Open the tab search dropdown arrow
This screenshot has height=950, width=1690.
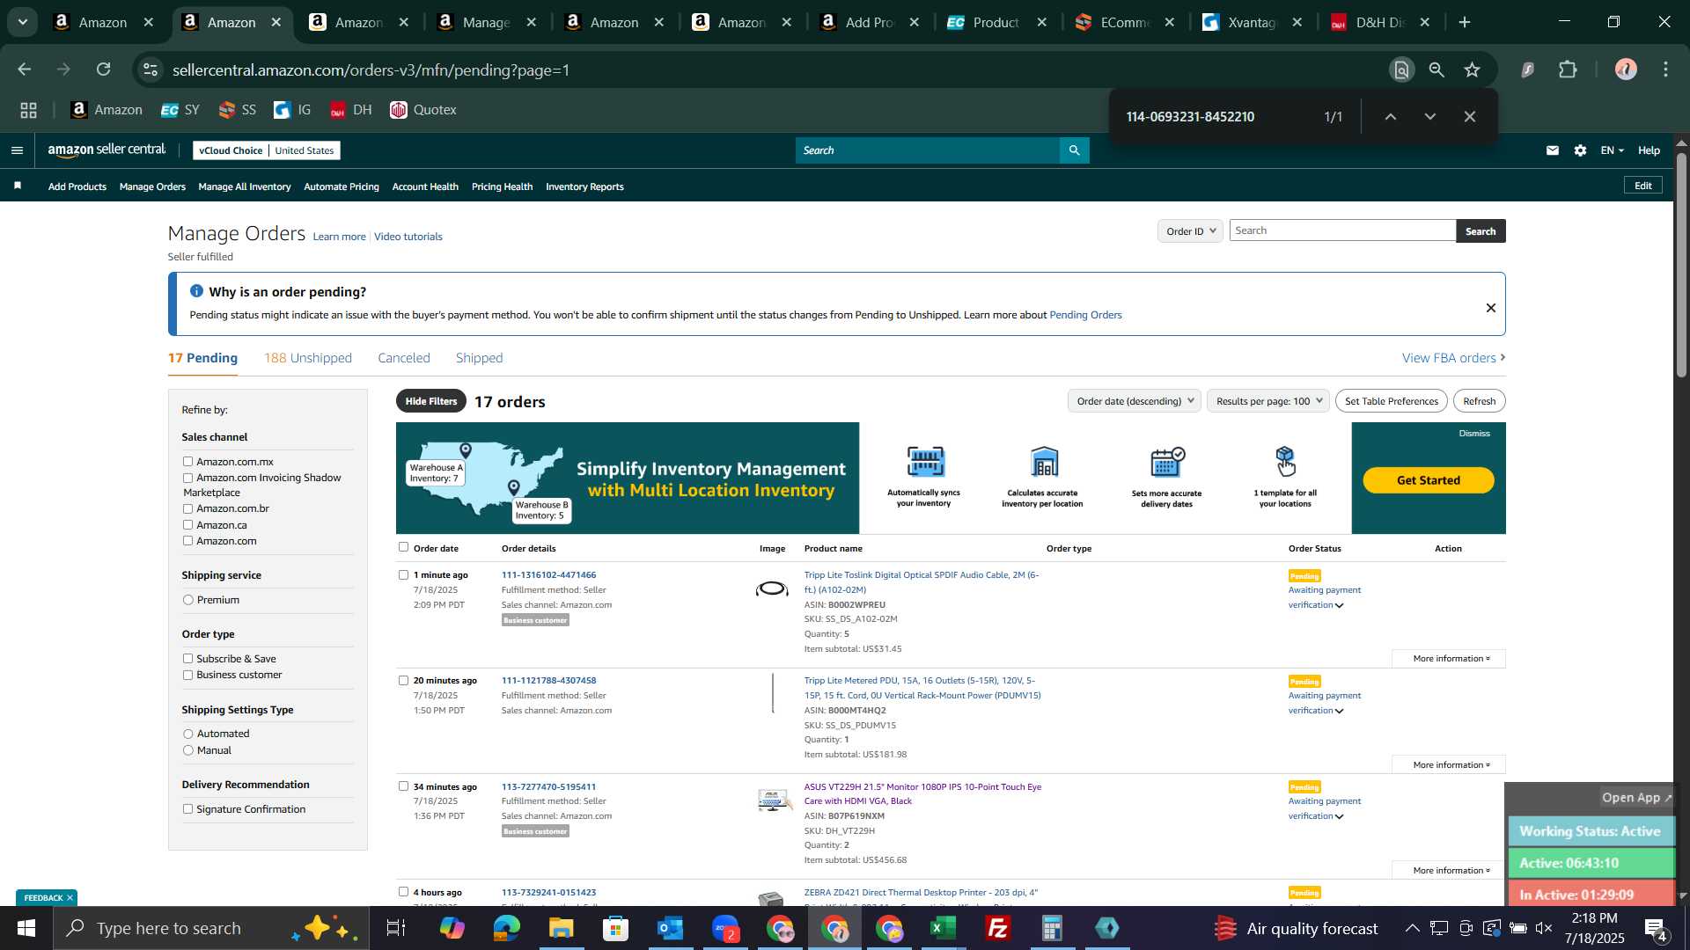point(23,22)
